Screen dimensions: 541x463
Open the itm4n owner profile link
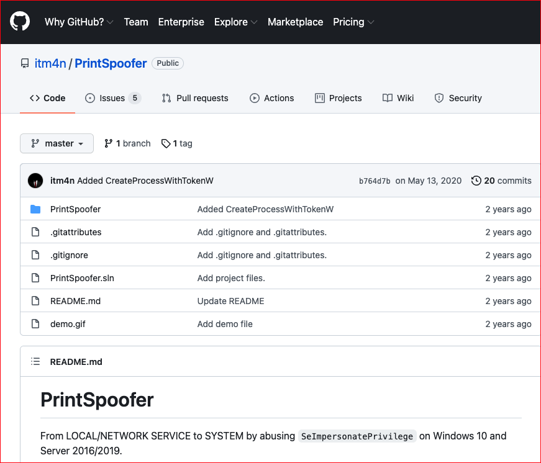[x=50, y=63]
